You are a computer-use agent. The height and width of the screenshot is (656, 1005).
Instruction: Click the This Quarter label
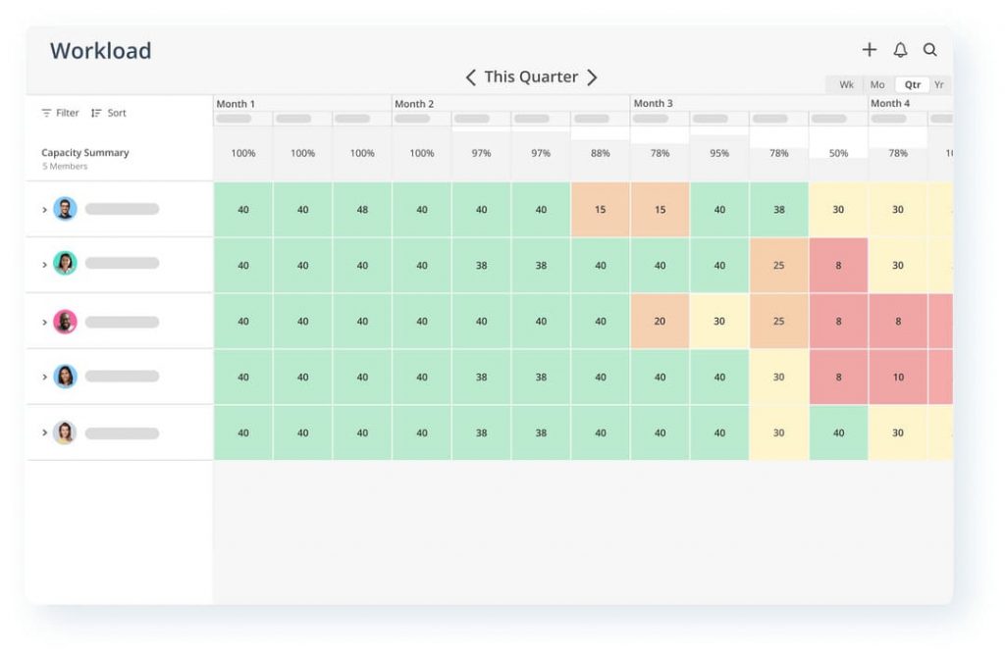(531, 76)
